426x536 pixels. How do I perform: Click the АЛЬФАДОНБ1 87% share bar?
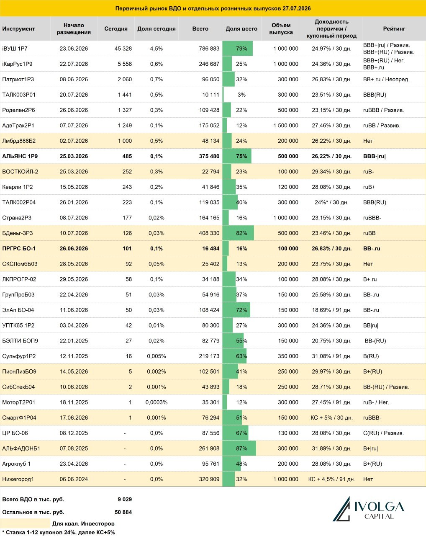point(239,448)
